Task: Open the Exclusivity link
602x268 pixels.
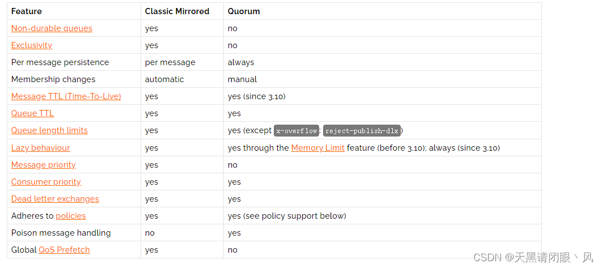Action: pyautogui.click(x=32, y=45)
